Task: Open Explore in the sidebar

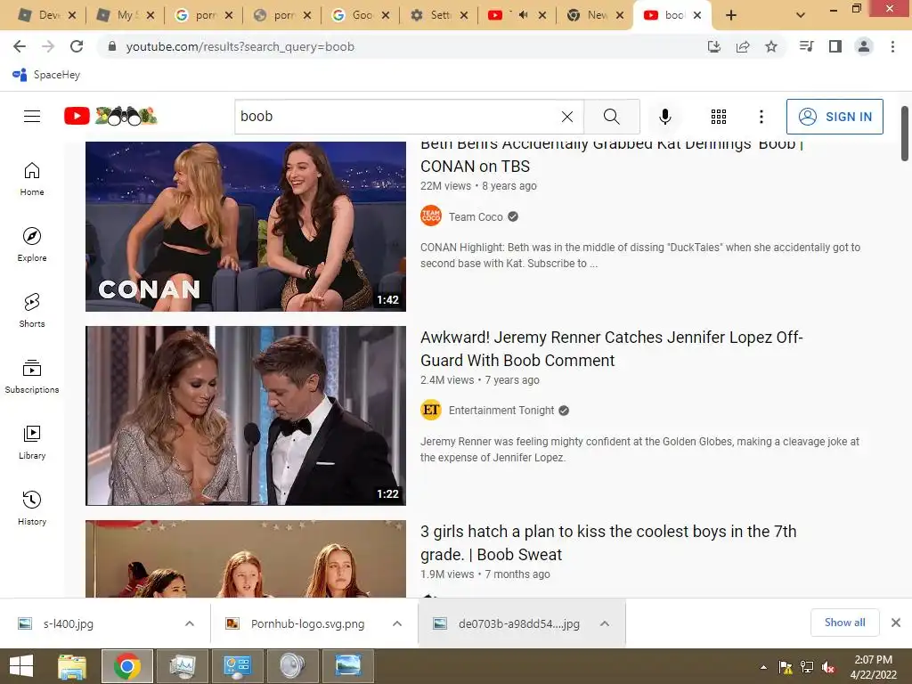Action: [32, 245]
